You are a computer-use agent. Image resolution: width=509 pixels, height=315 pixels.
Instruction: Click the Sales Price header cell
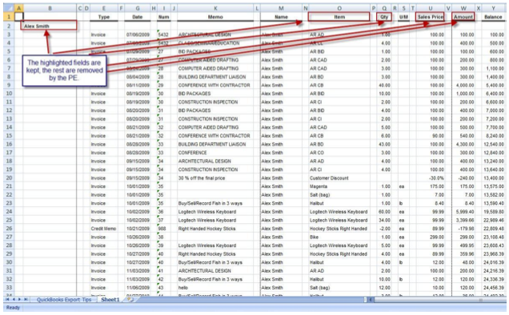point(431,17)
